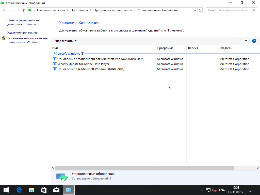
Task: Sort by 'Издатель' column header
Action: [x=239, y=48]
